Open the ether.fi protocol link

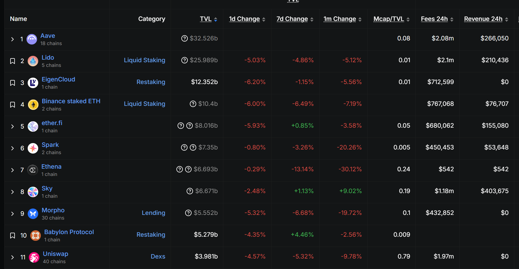[x=52, y=123]
